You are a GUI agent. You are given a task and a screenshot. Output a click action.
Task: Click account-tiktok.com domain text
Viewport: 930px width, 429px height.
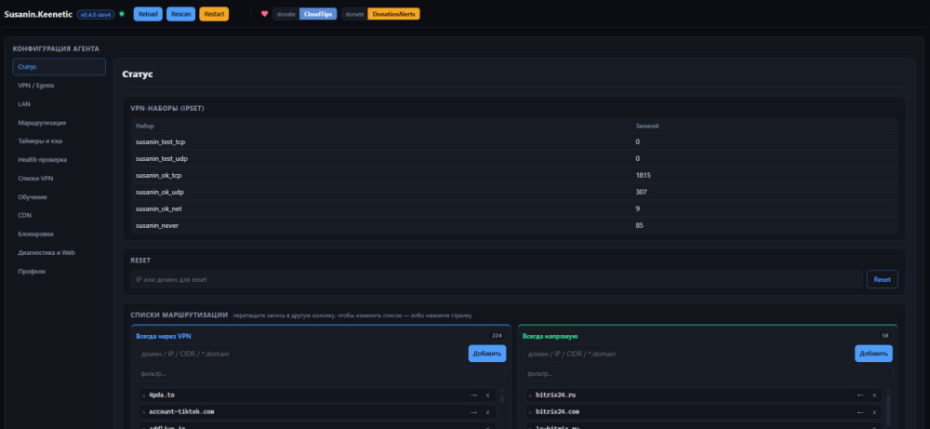pyautogui.click(x=182, y=412)
